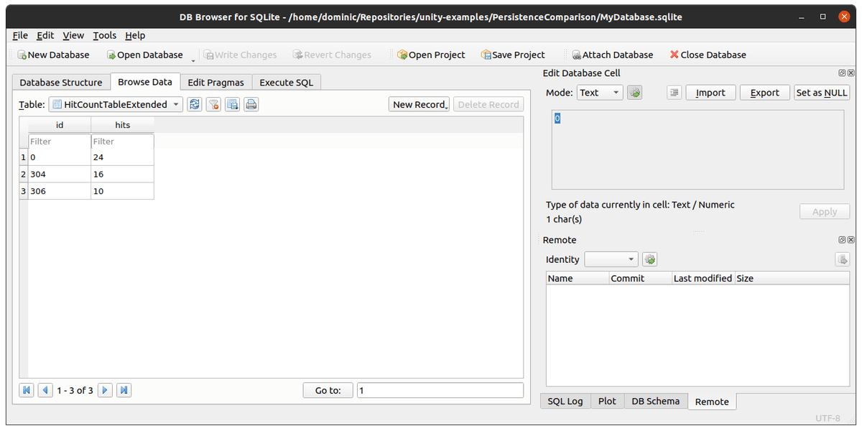Open the Identity dropdown in Remote panel

(611, 259)
